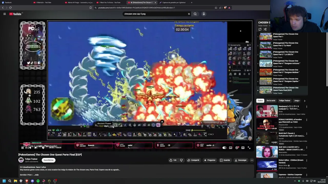Select the Juegos filter chip
Viewport: 328px width, 184px height.
(297, 101)
